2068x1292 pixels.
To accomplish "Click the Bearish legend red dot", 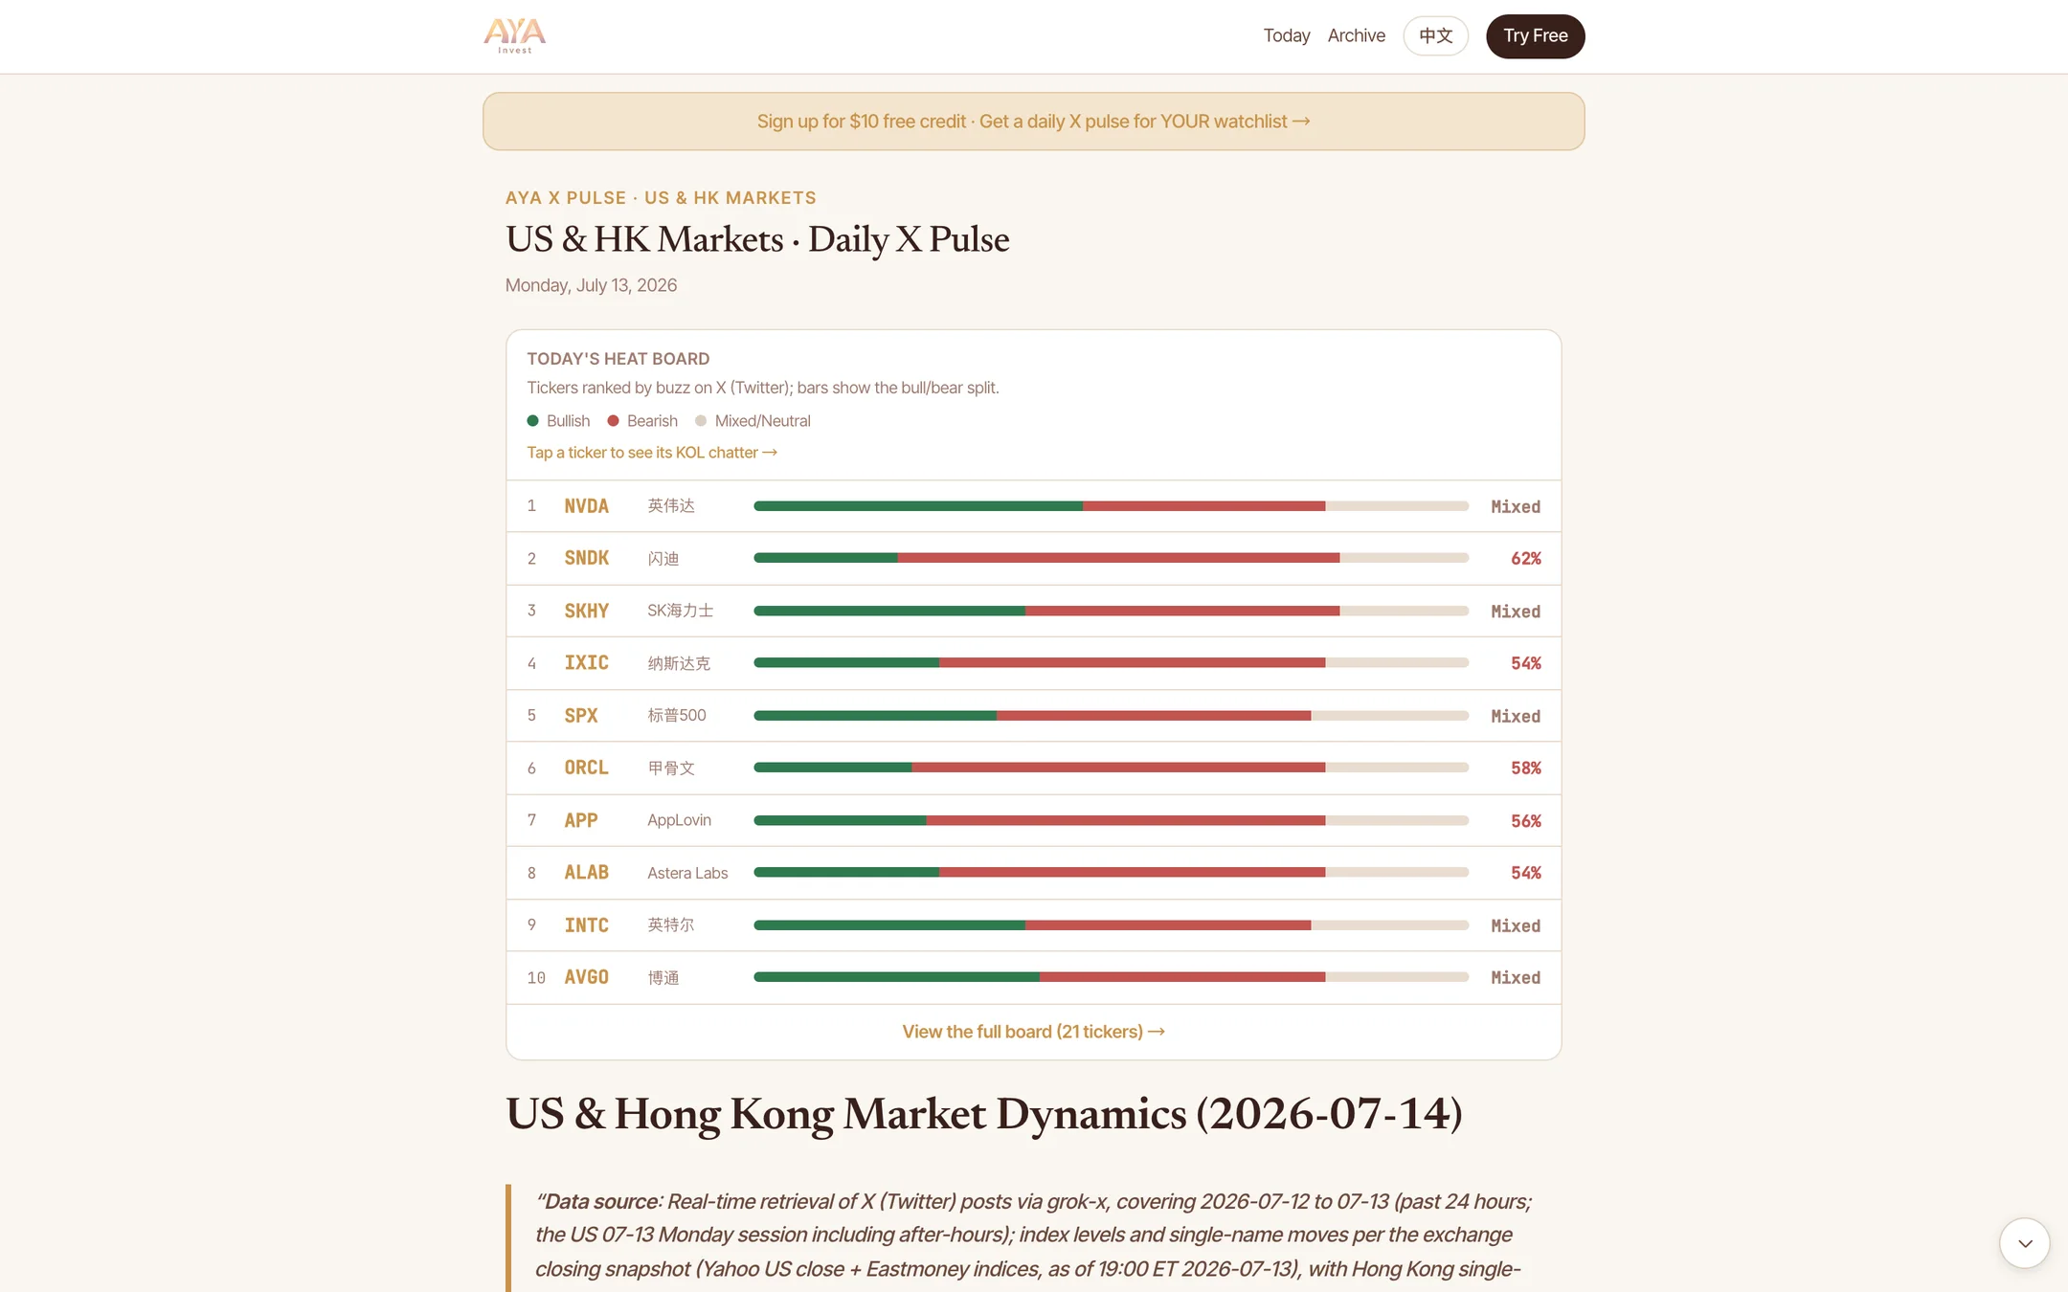I will pyautogui.click(x=614, y=421).
